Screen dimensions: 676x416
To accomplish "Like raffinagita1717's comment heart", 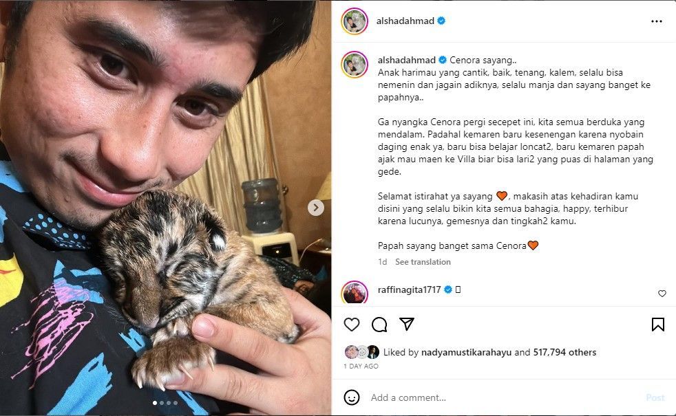I will (662, 294).
